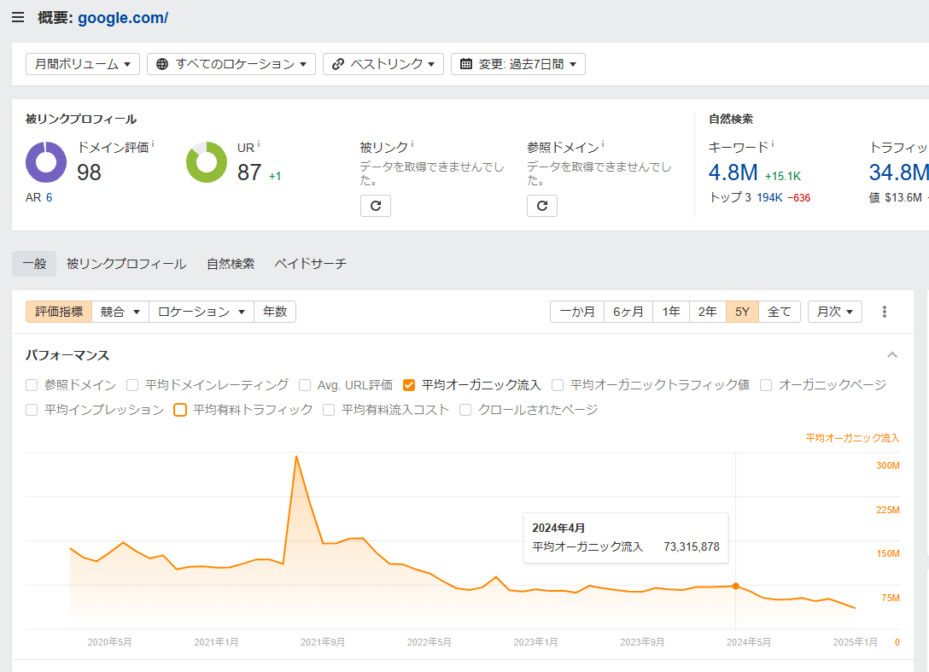Reload the 参照ドメイン data
Viewport: 929px width, 672px height.
tap(542, 206)
